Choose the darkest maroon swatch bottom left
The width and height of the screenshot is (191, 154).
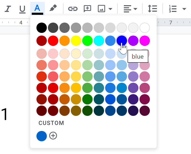[42, 111]
